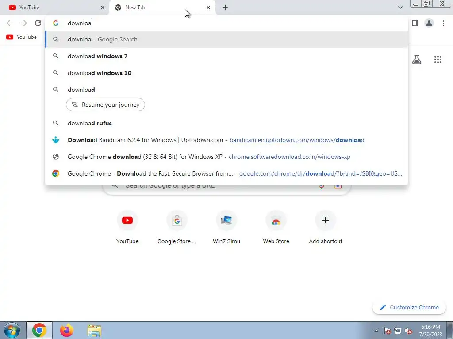Image resolution: width=453 pixels, height=339 pixels.
Task: Choose 'download windows 7' suggestion
Action: pos(226,56)
